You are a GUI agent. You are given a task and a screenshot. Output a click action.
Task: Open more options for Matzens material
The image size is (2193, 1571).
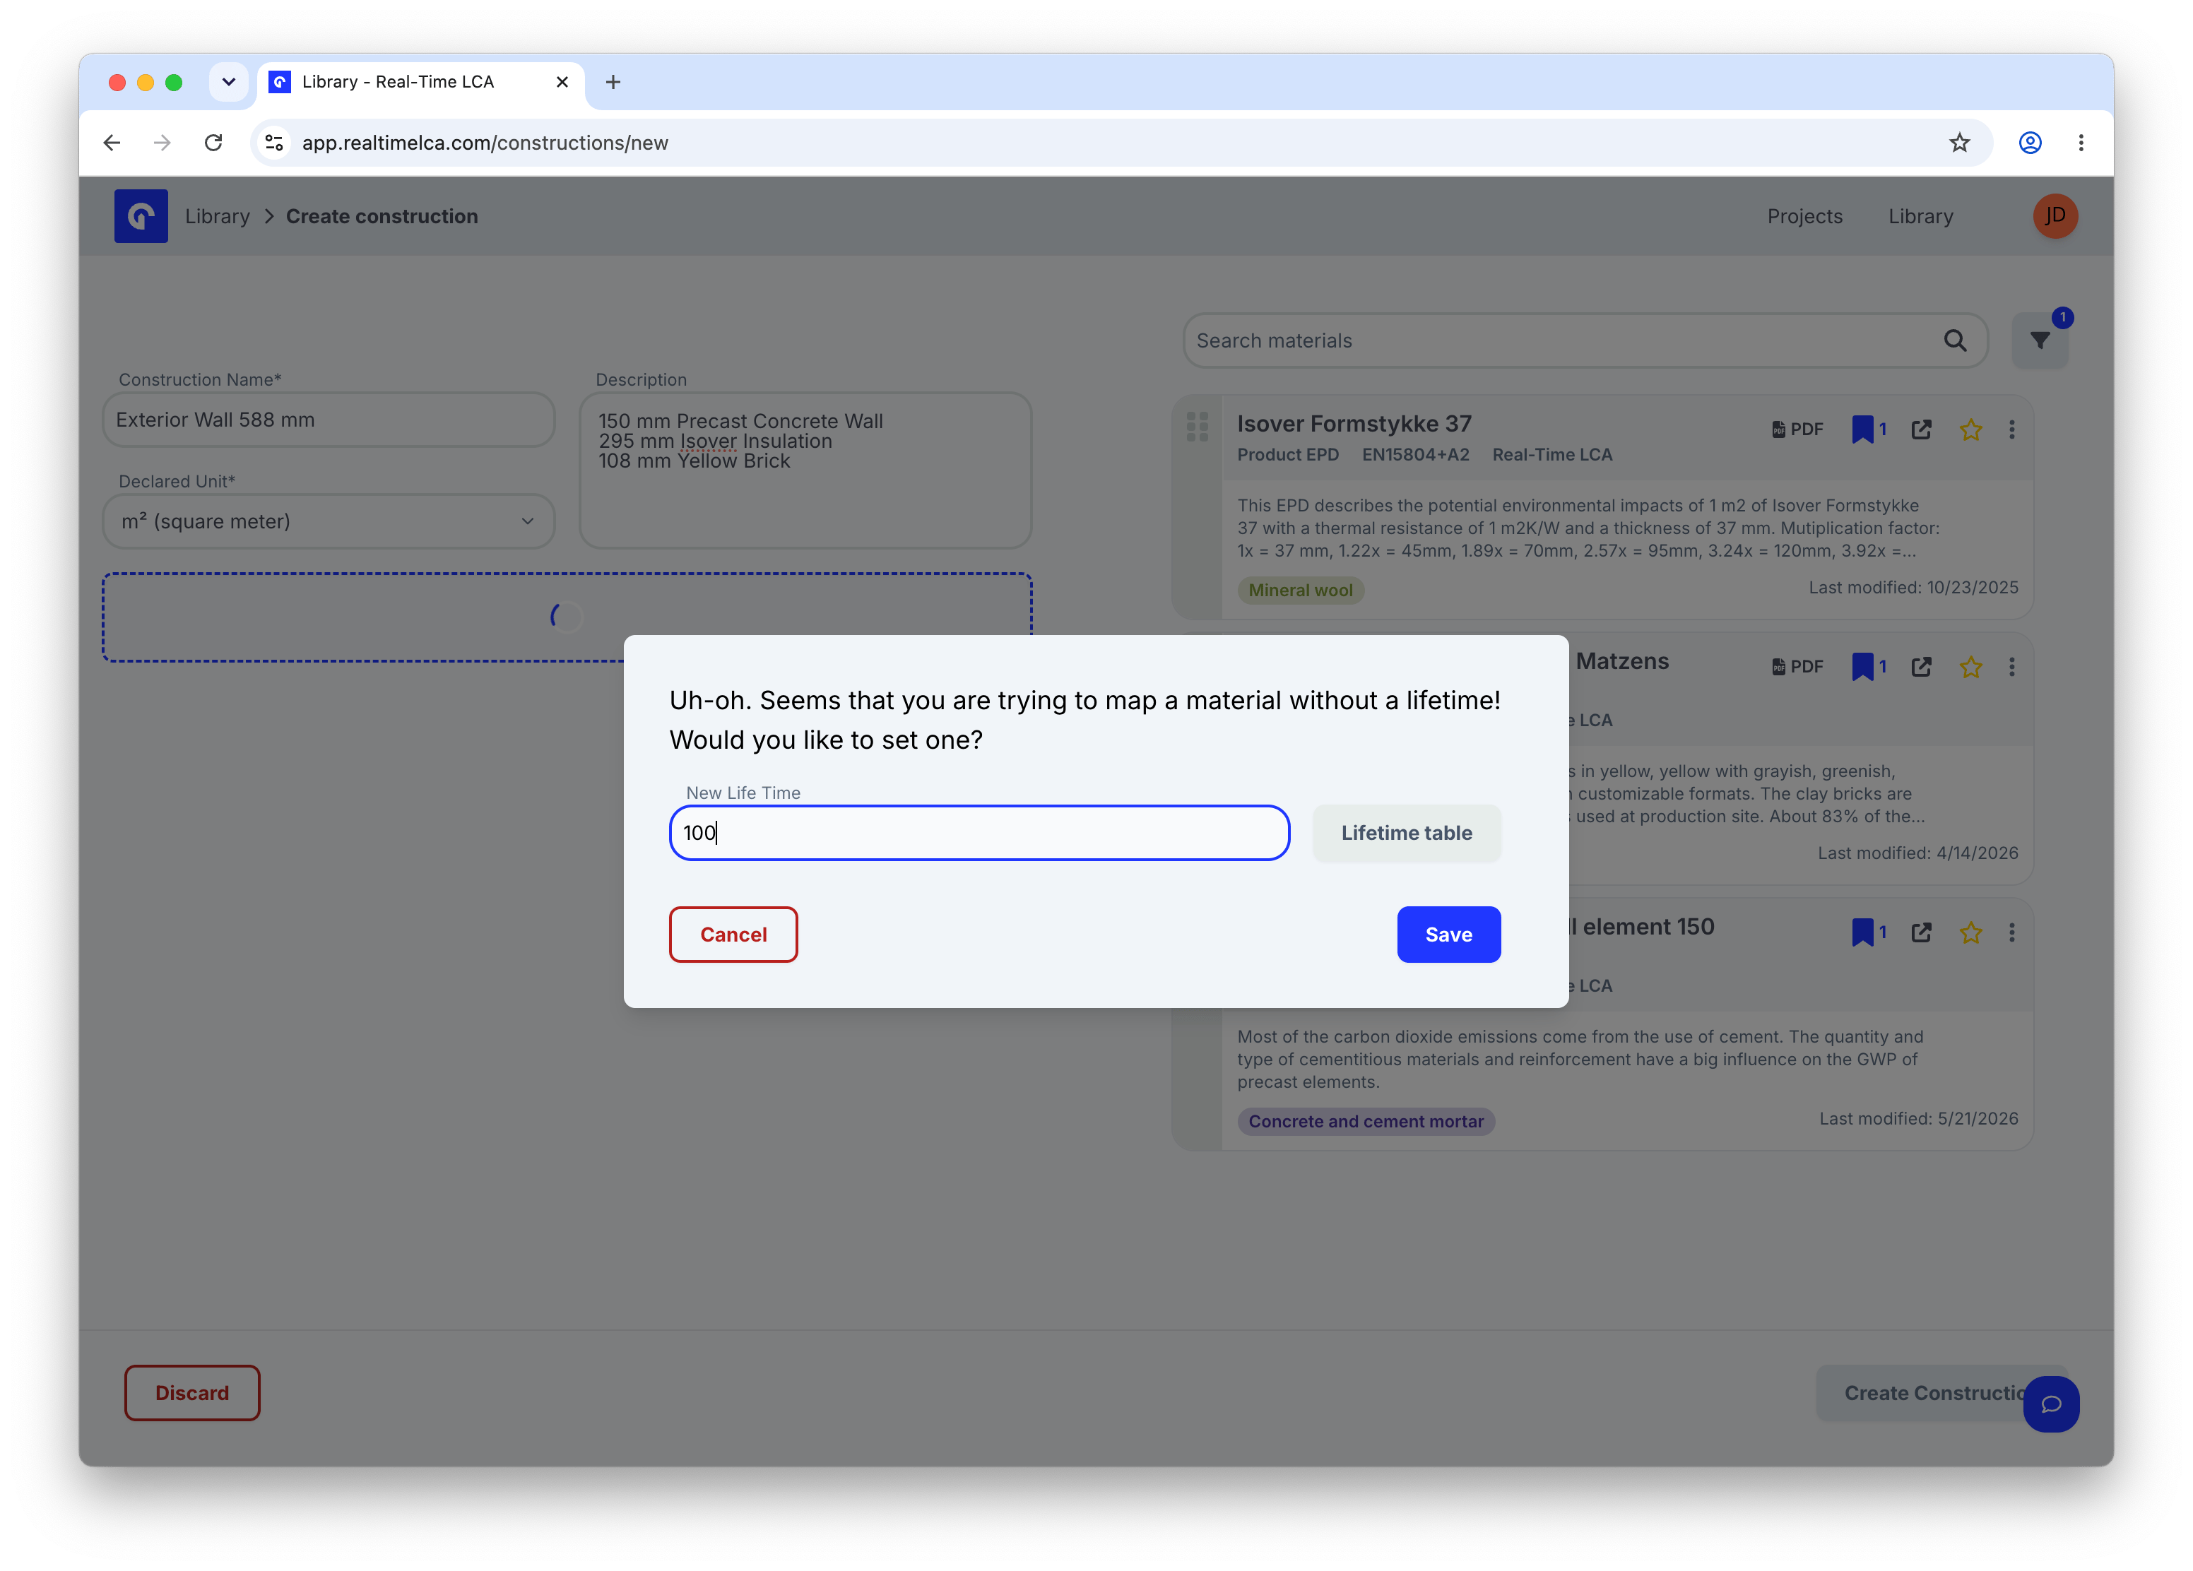(x=2011, y=666)
